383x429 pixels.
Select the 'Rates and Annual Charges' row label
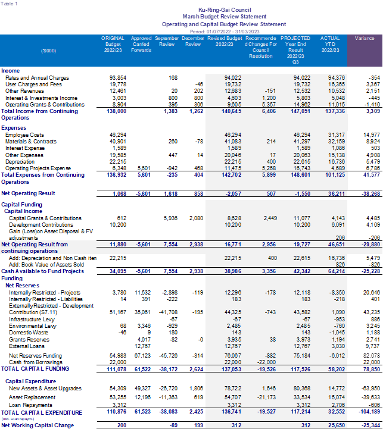pos(37,78)
